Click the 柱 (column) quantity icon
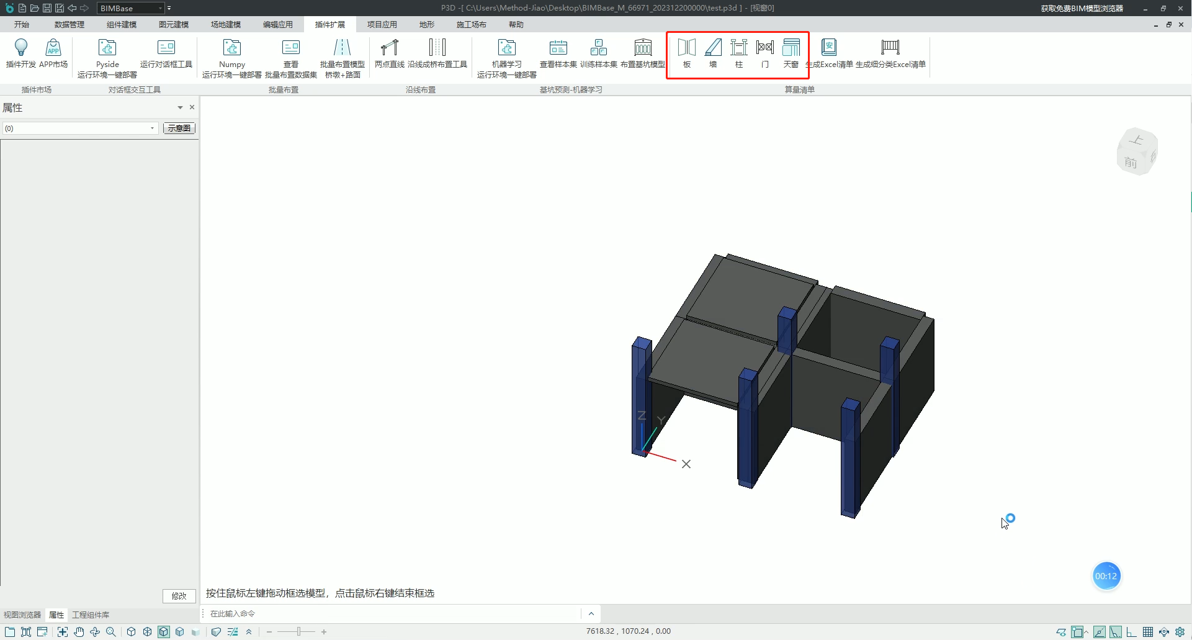Viewport: 1192px width, 640px height. coord(738,53)
